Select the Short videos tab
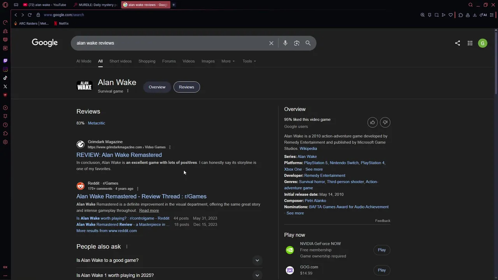The height and width of the screenshot is (280, 498). click(120, 61)
